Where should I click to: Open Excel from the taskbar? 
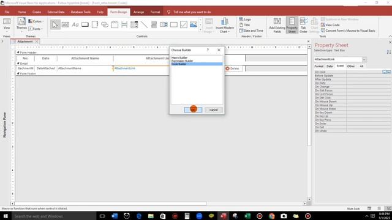pos(247,216)
